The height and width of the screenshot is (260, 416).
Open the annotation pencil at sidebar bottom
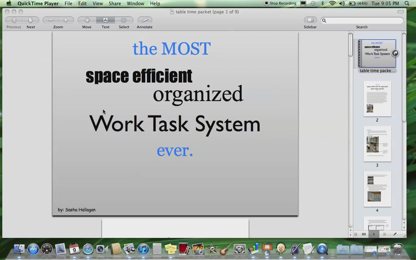(395, 234)
